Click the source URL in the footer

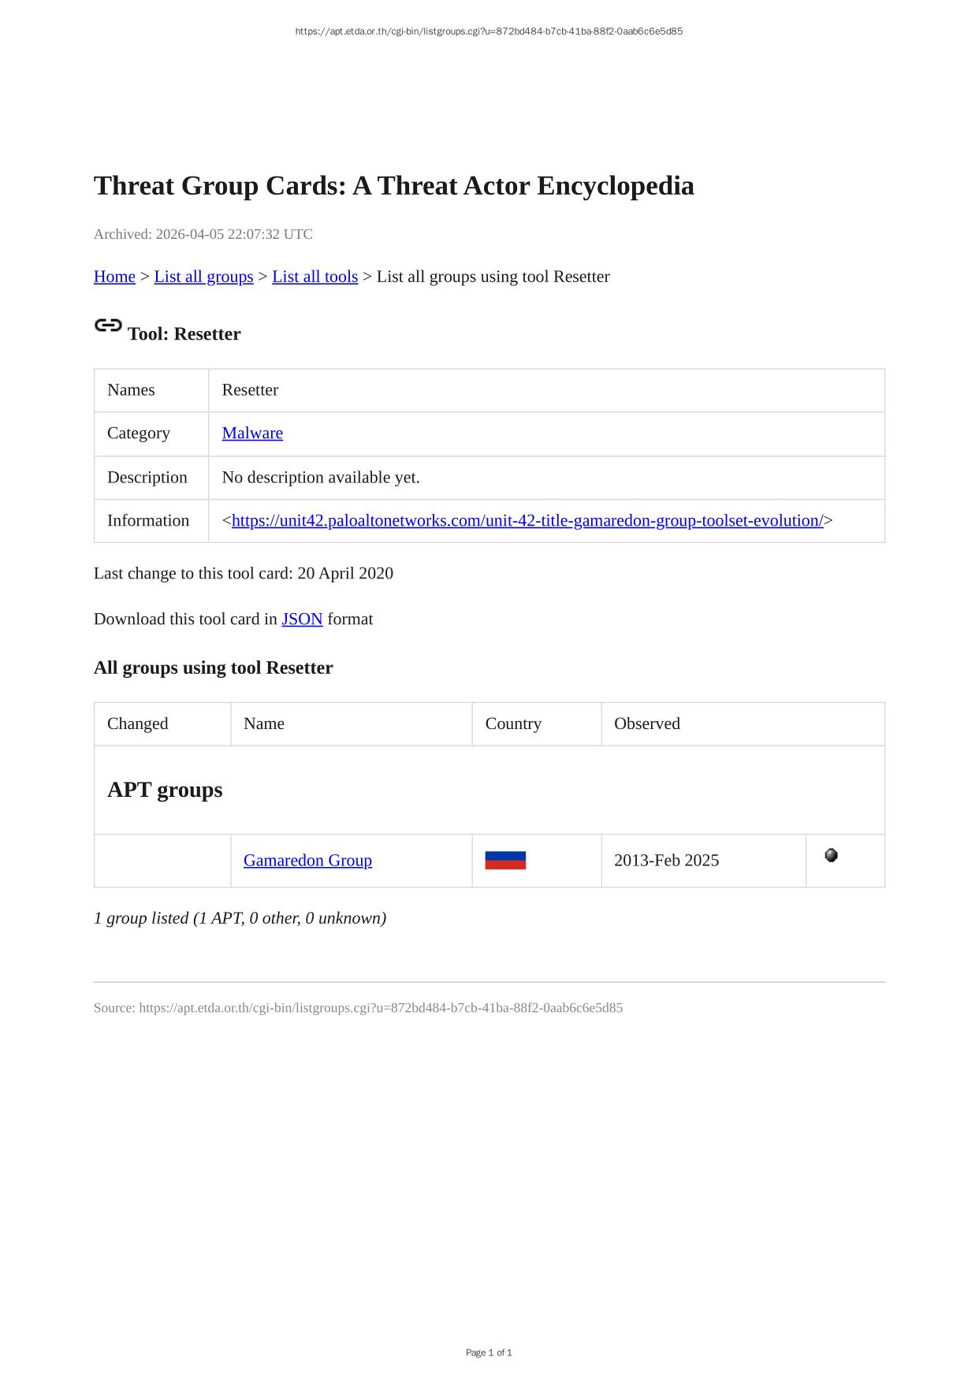coord(381,1008)
